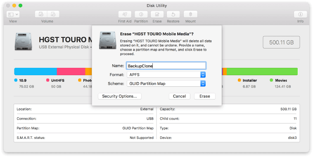
Task: Click the yellow minimize window button
Action: pyautogui.click(x=14, y=6)
